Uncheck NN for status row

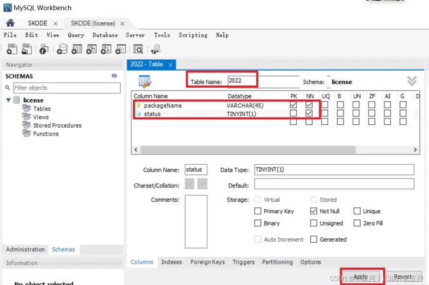point(309,113)
